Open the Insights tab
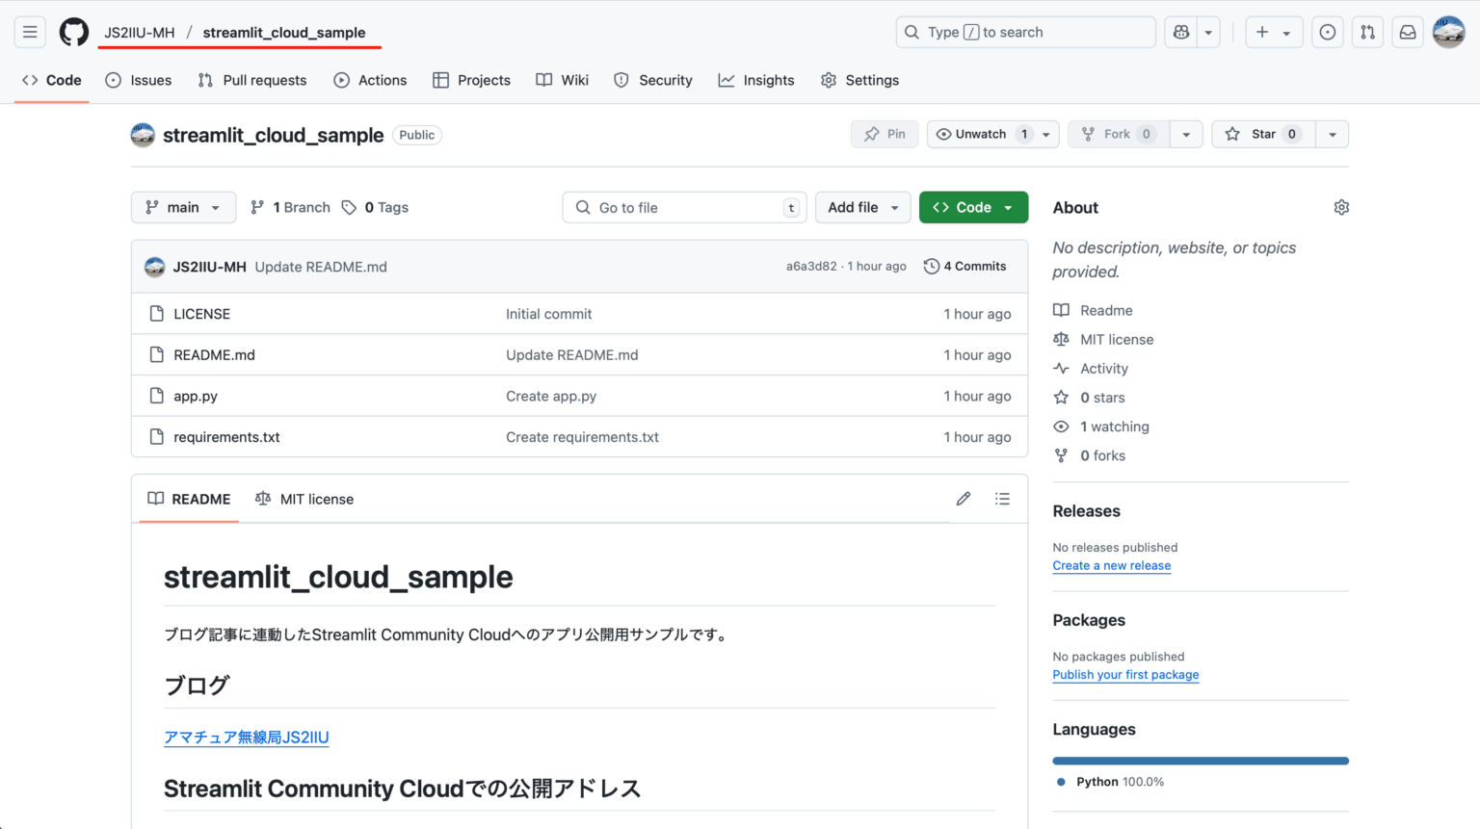This screenshot has height=829, width=1480. 756,80
